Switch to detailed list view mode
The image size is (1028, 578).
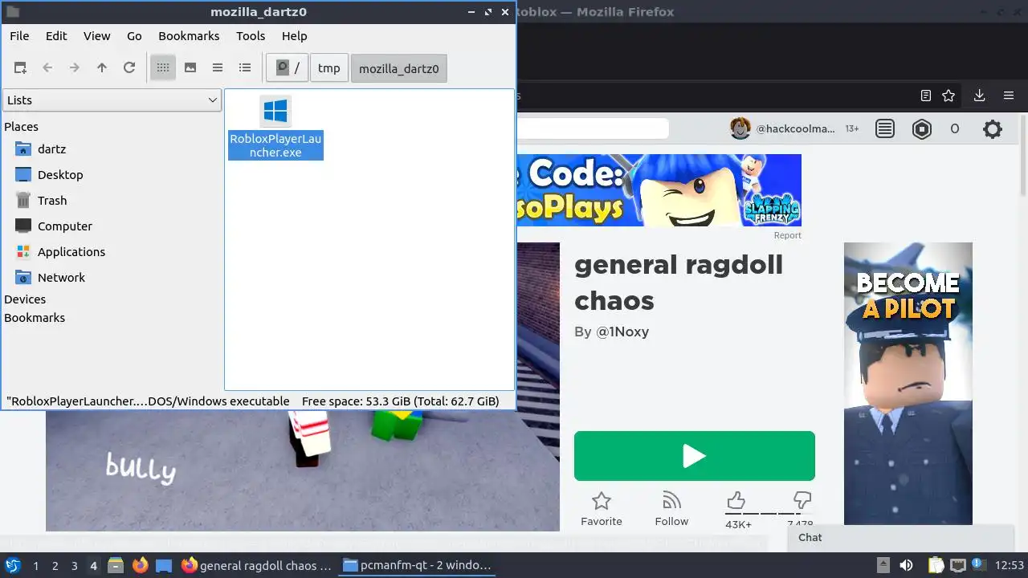[245, 68]
